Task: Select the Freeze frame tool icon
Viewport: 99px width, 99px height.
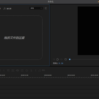Action: (22, 70)
